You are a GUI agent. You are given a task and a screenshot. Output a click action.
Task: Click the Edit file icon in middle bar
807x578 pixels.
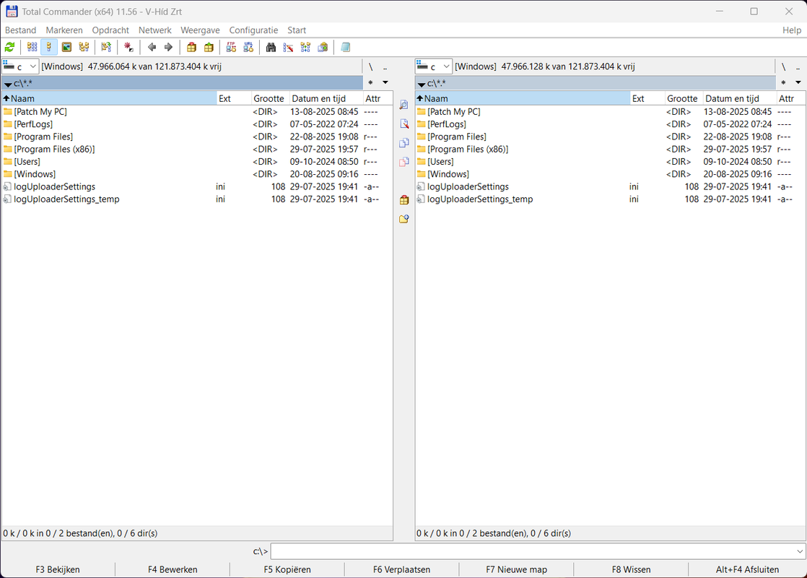[404, 124]
